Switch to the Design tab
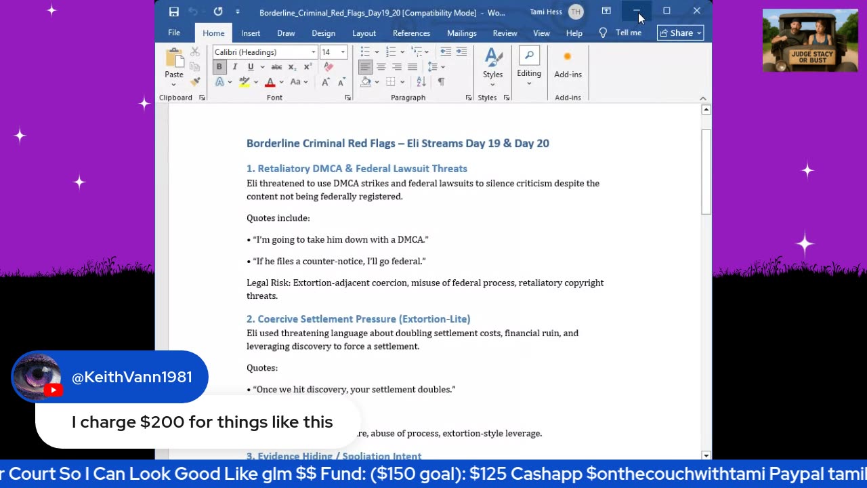Image resolution: width=867 pixels, height=488 pixels. 323,33
